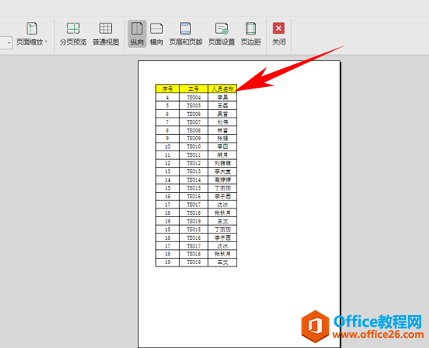Click the TS014 employee ID cell
Screen dimensions: 429x348
193,179
